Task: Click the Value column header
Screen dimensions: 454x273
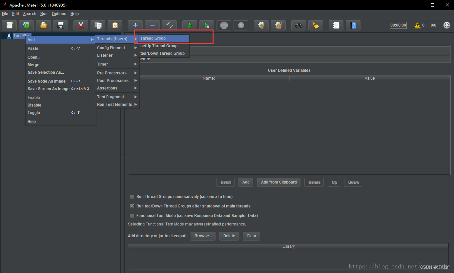Action: pyautogui.click(x=370, y=78)
